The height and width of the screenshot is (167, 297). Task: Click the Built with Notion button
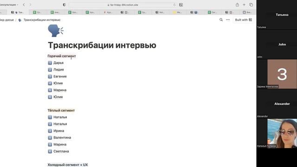243,19
